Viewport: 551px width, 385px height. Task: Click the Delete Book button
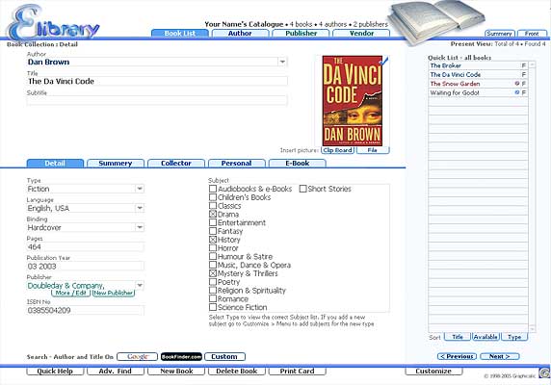click(237, 371)
